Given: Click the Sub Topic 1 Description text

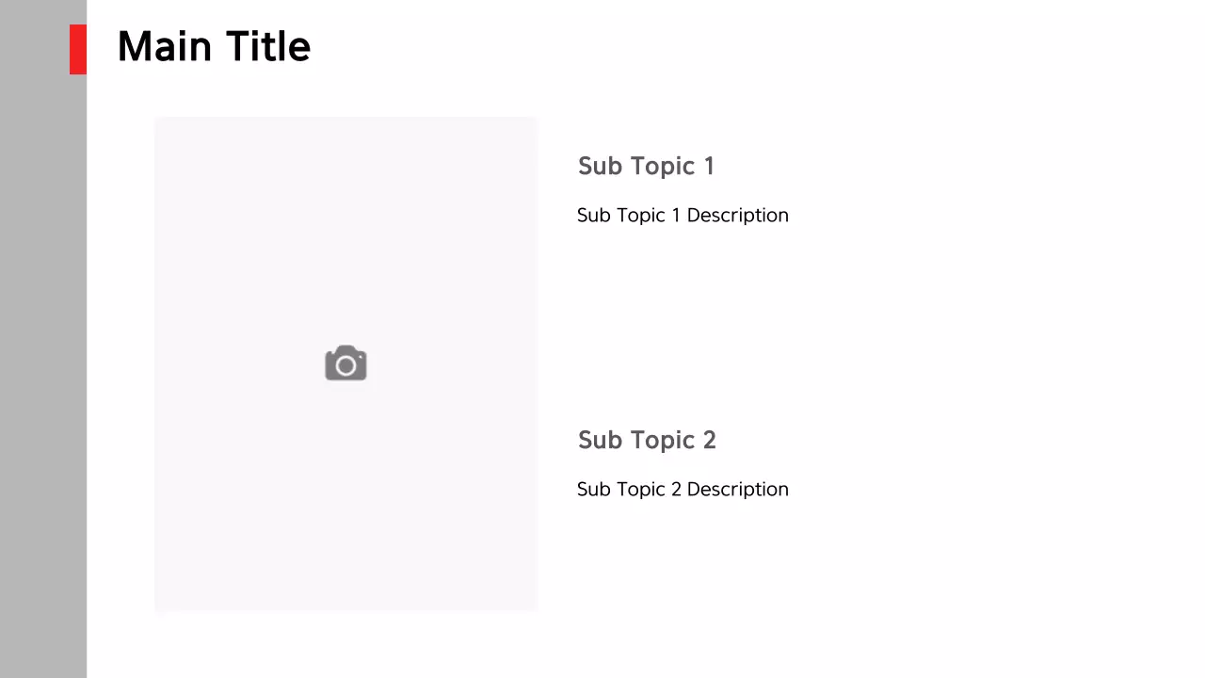Looking at the screenshot, I should [x=683, y=216].
